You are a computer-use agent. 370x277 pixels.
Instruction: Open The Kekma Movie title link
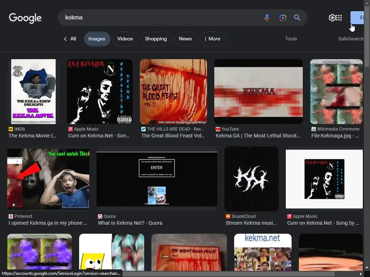coord(33,136)
